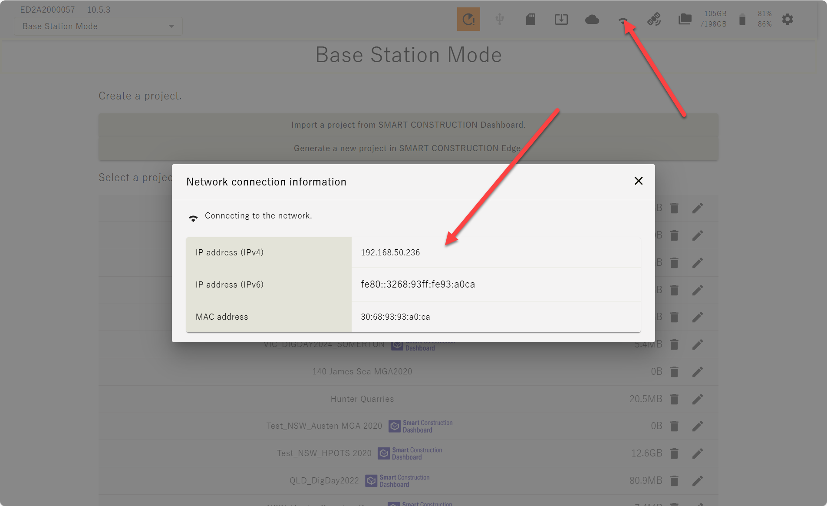The image size is (827, 506).
Task: Open the cloud connection status icon
Action: (592, 20)
